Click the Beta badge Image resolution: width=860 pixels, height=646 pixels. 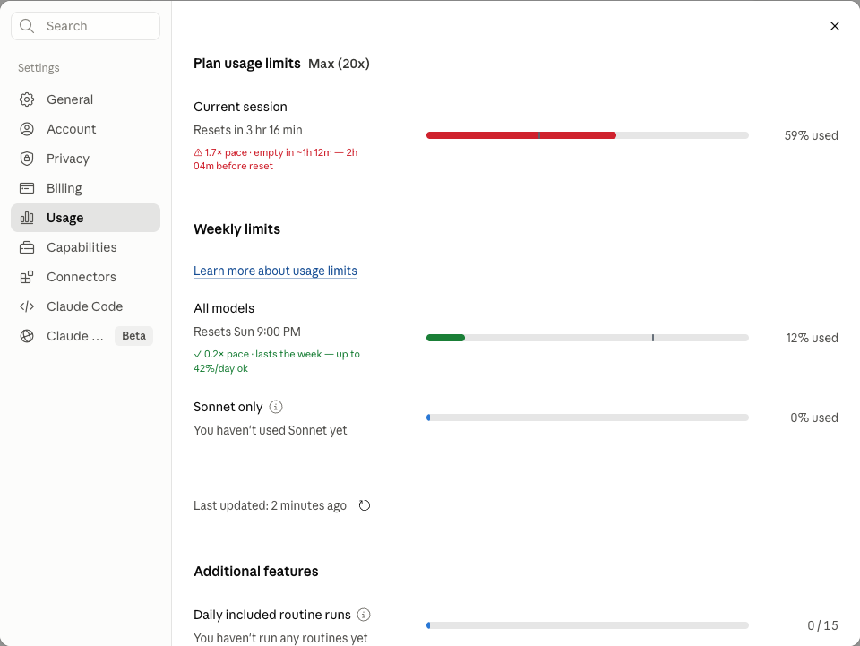click(x=133, y=336)
